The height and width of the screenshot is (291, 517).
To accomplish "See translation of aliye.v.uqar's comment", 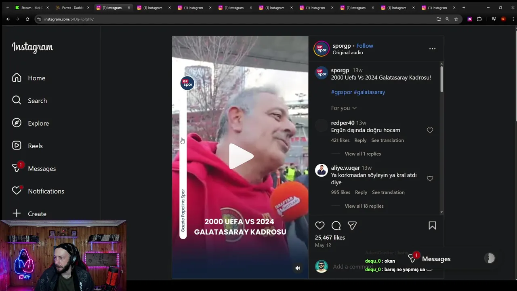I will coord(388,192).
